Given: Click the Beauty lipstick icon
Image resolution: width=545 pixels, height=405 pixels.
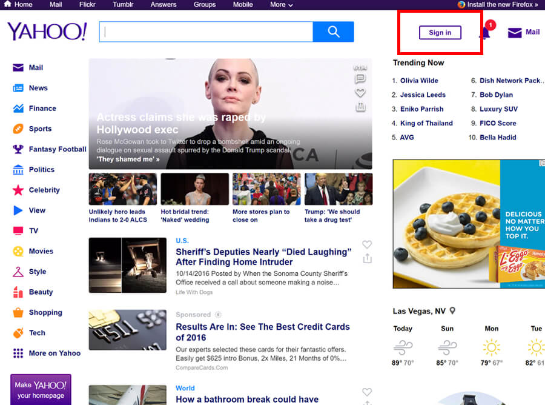Looking at the screenshot, I should pyautogui.click(x=18, y=292).
